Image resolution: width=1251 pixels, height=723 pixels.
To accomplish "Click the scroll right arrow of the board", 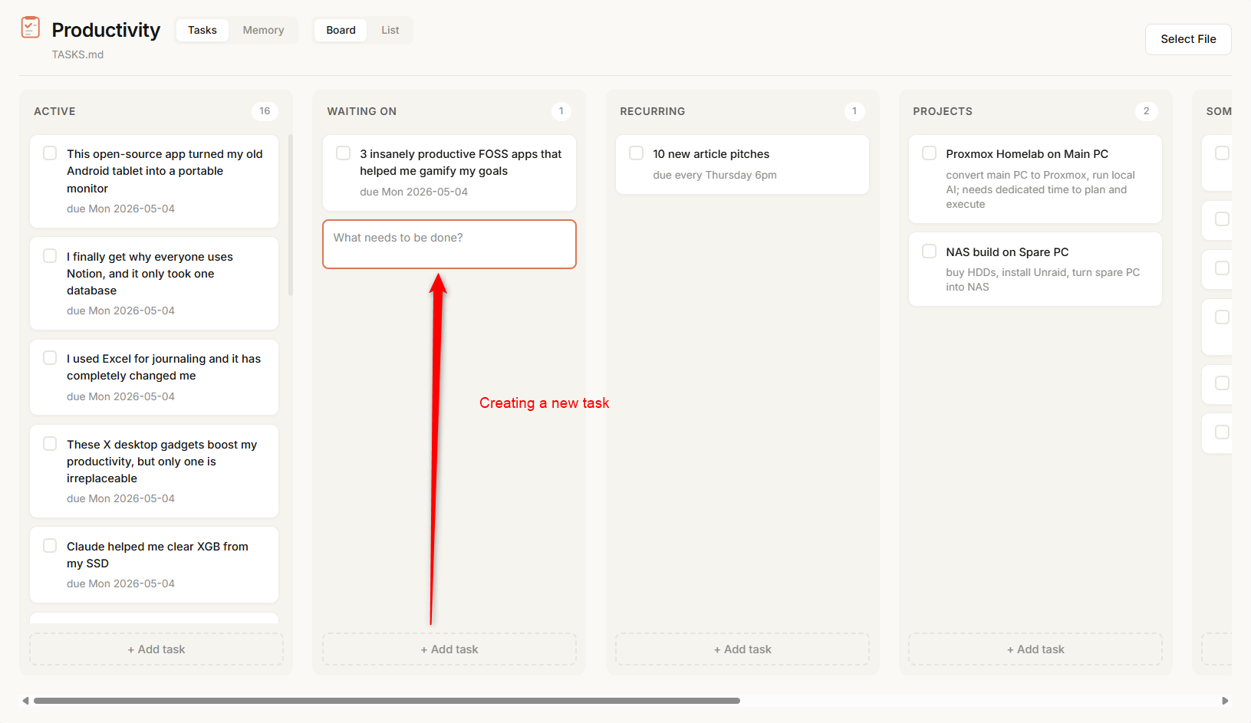I will click(x=1225, y=701).
